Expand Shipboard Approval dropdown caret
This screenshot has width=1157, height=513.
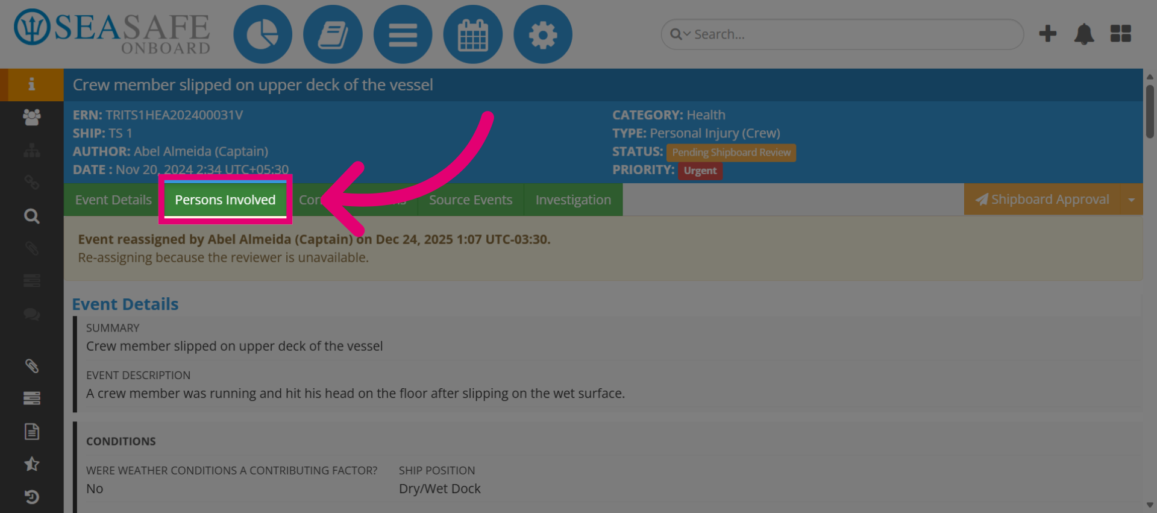click(1131, 200)
